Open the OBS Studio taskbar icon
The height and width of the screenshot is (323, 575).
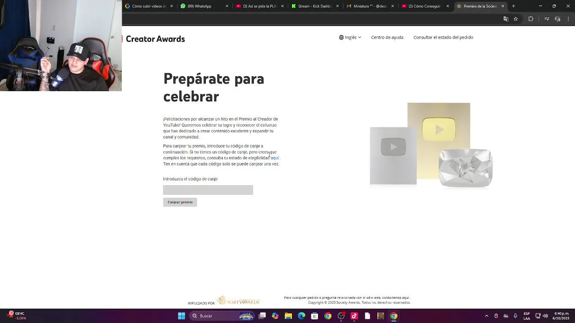(x=341, y=316)
